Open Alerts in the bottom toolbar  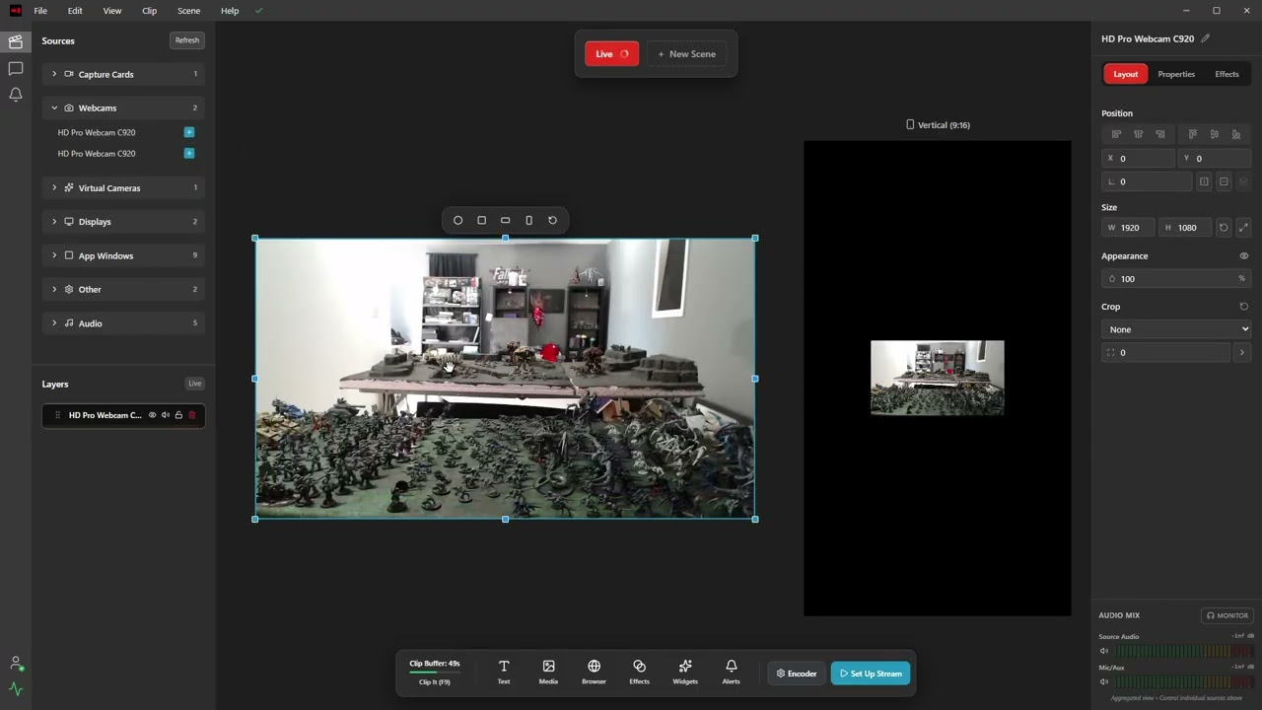(731, 672)
